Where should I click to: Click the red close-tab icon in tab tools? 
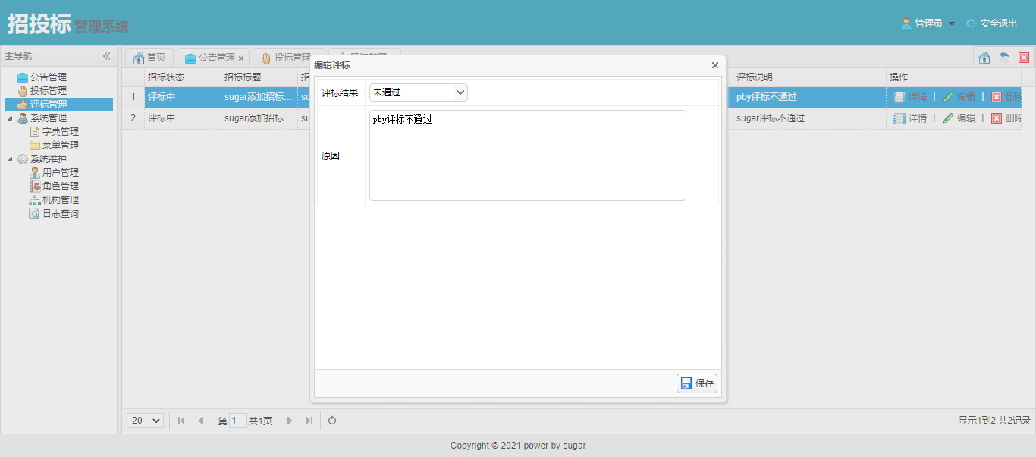point(1024,58)
